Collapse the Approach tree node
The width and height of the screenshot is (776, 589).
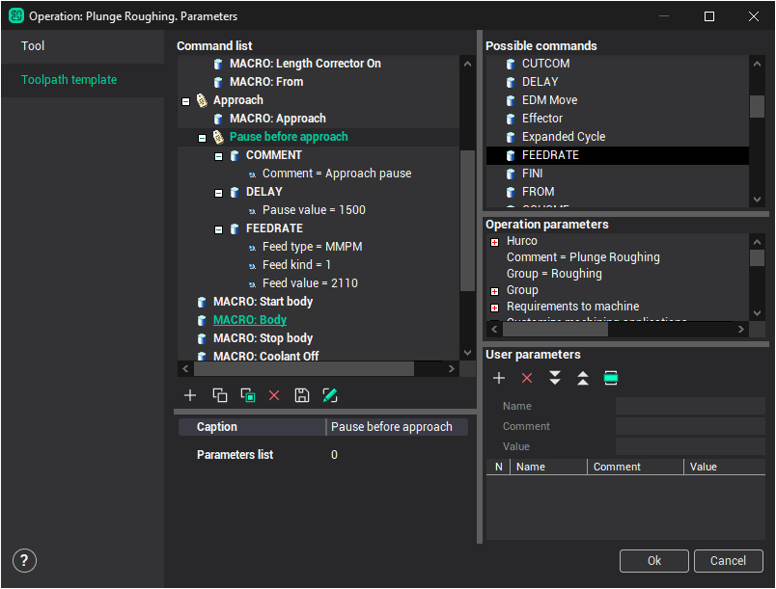pyautogui.click(x=185, y=100)
